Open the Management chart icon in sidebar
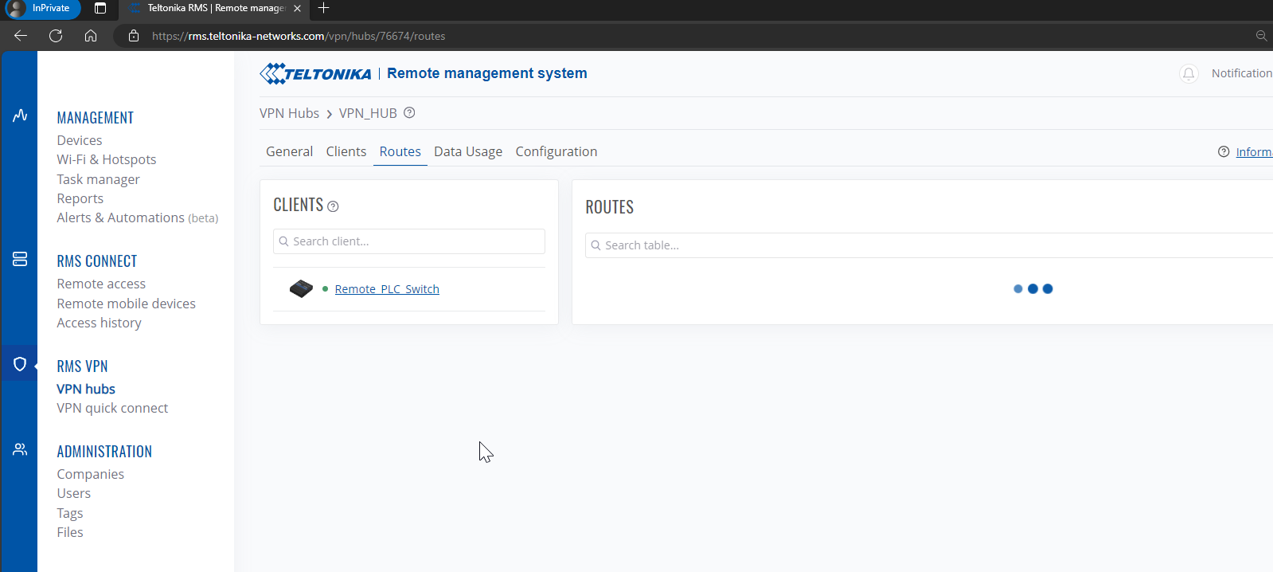Screen dimensions: 1273x572 20,116
